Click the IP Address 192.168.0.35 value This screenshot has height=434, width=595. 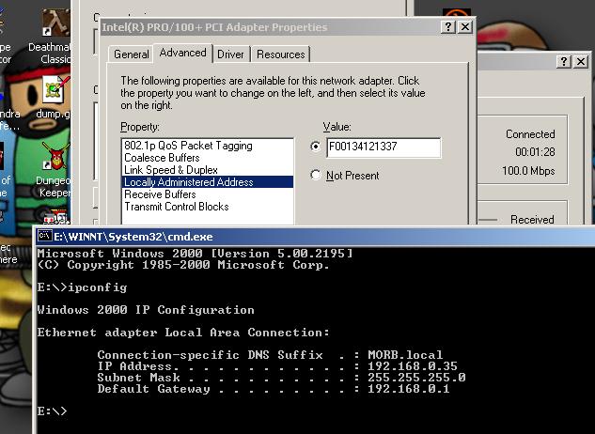tap(413, 366)
